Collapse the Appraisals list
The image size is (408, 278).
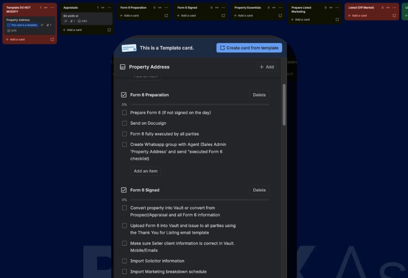103,8
